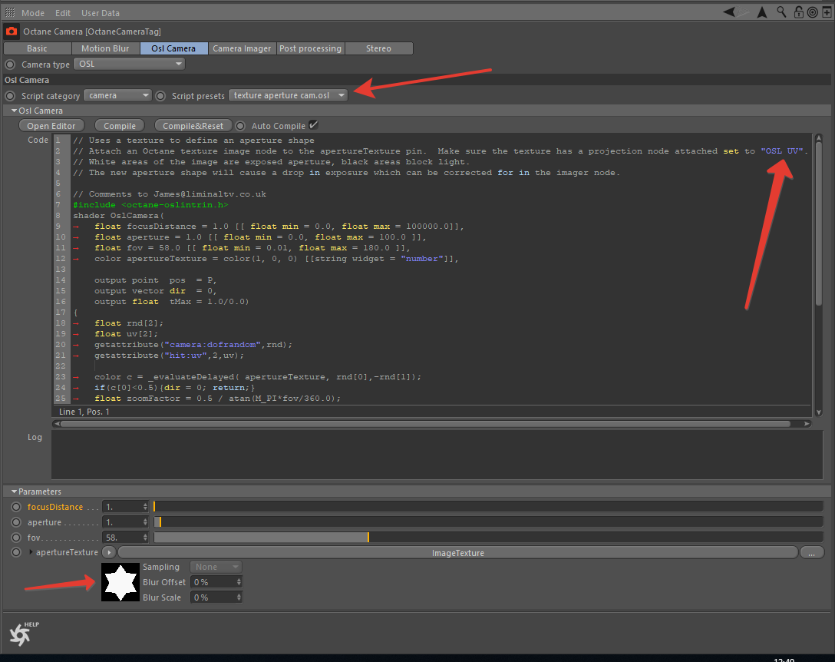Viewport: 835px width, 662px height.
Task: Click the Octane help logo icon
Action: (22, 634)
